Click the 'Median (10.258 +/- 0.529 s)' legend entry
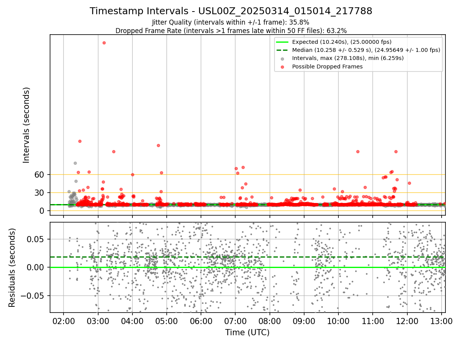 click(x=366, y=50)
